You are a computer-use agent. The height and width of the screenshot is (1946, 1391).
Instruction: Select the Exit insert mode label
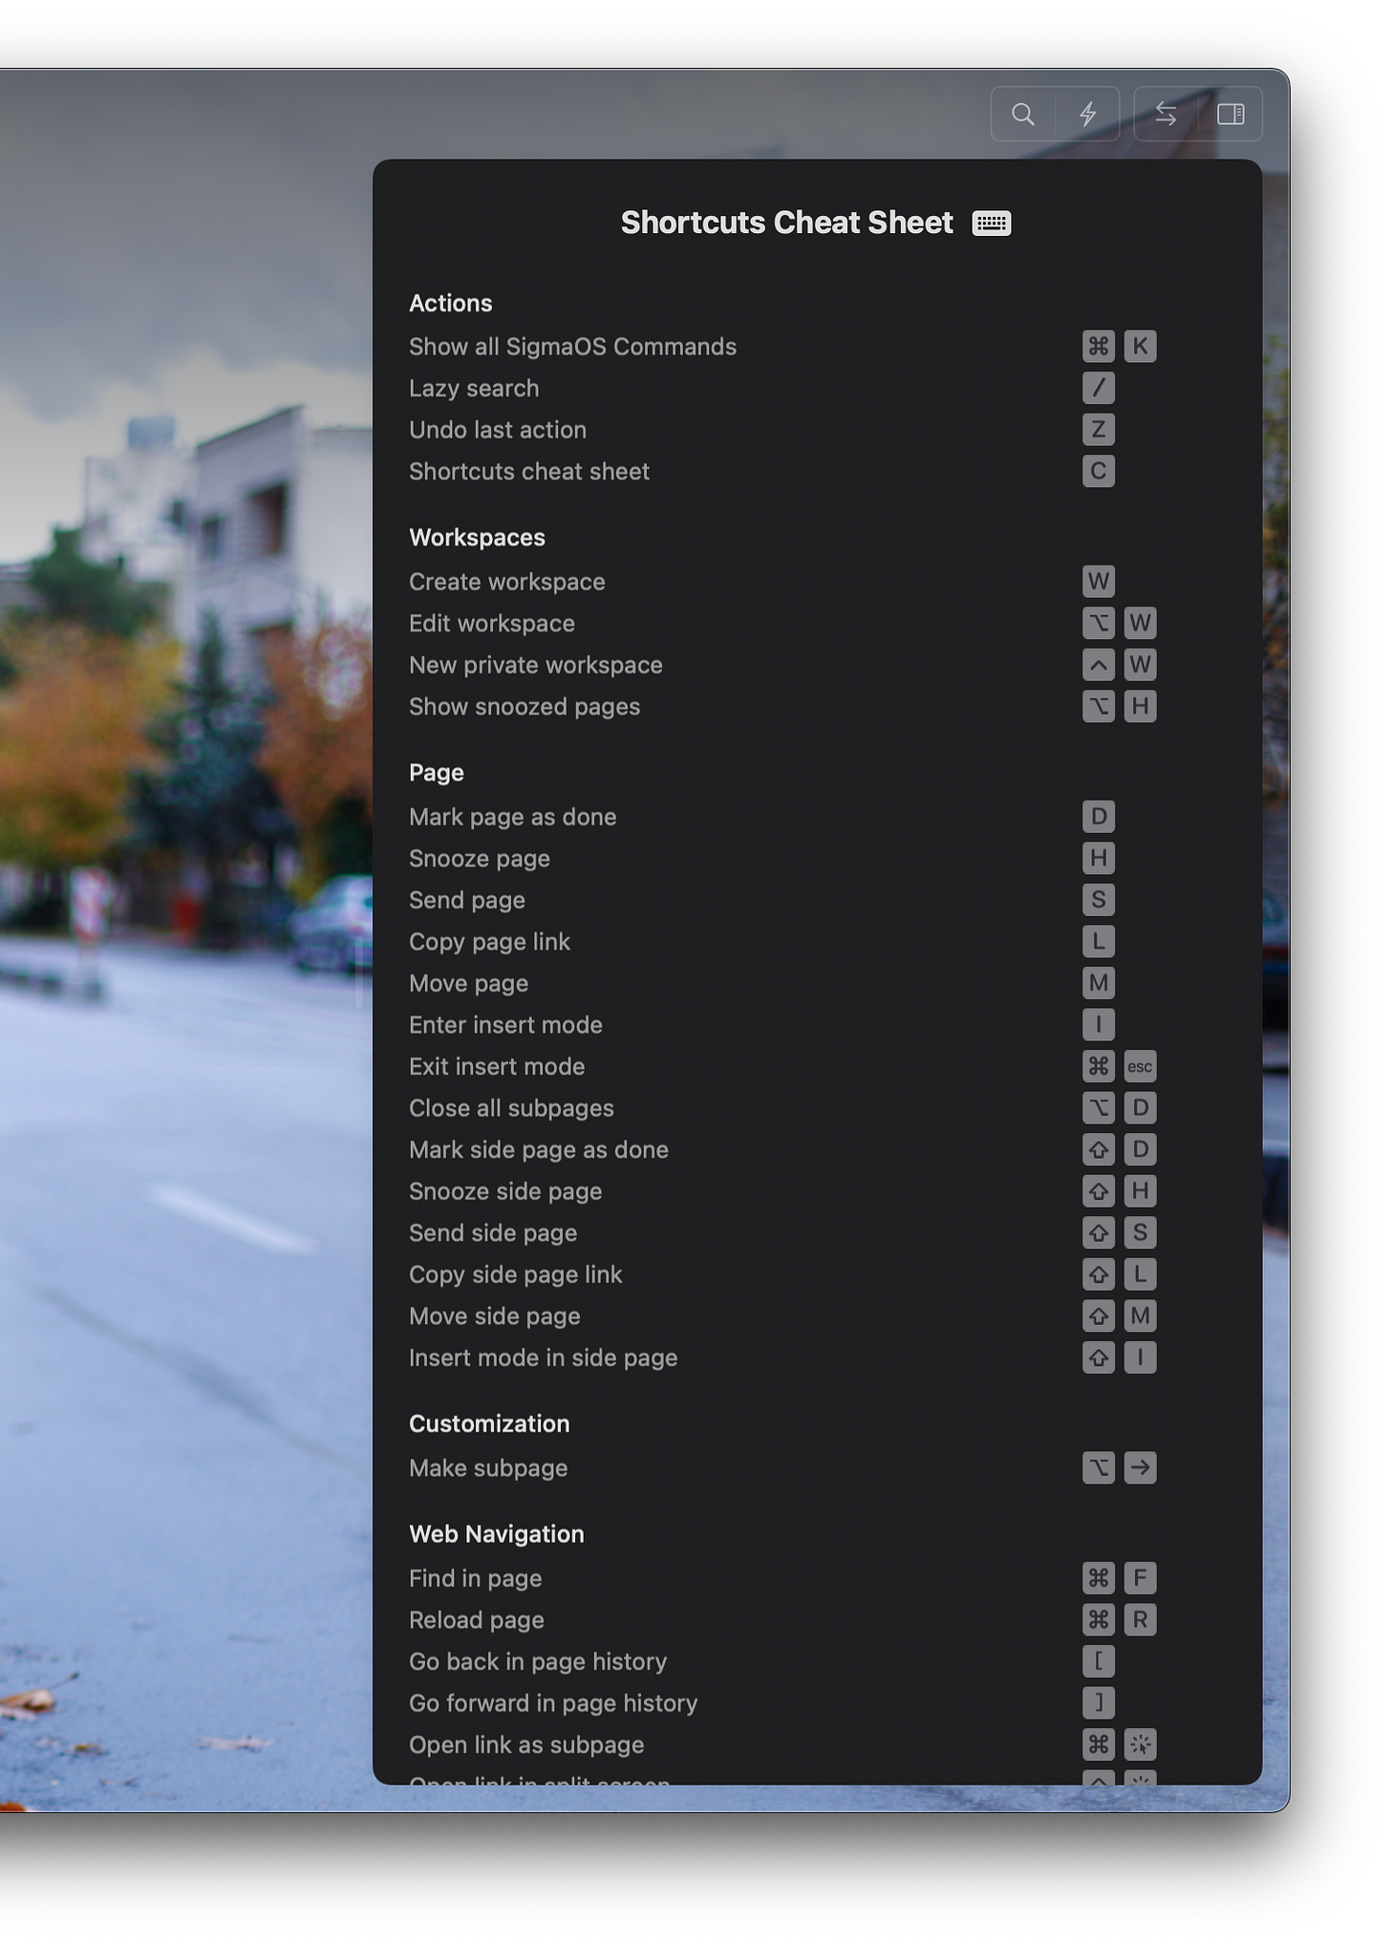pyautogui.click(x=497, y=1066)
